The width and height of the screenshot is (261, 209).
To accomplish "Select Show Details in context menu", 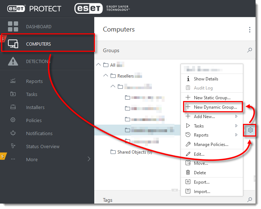I will click(x=212, y=79).
